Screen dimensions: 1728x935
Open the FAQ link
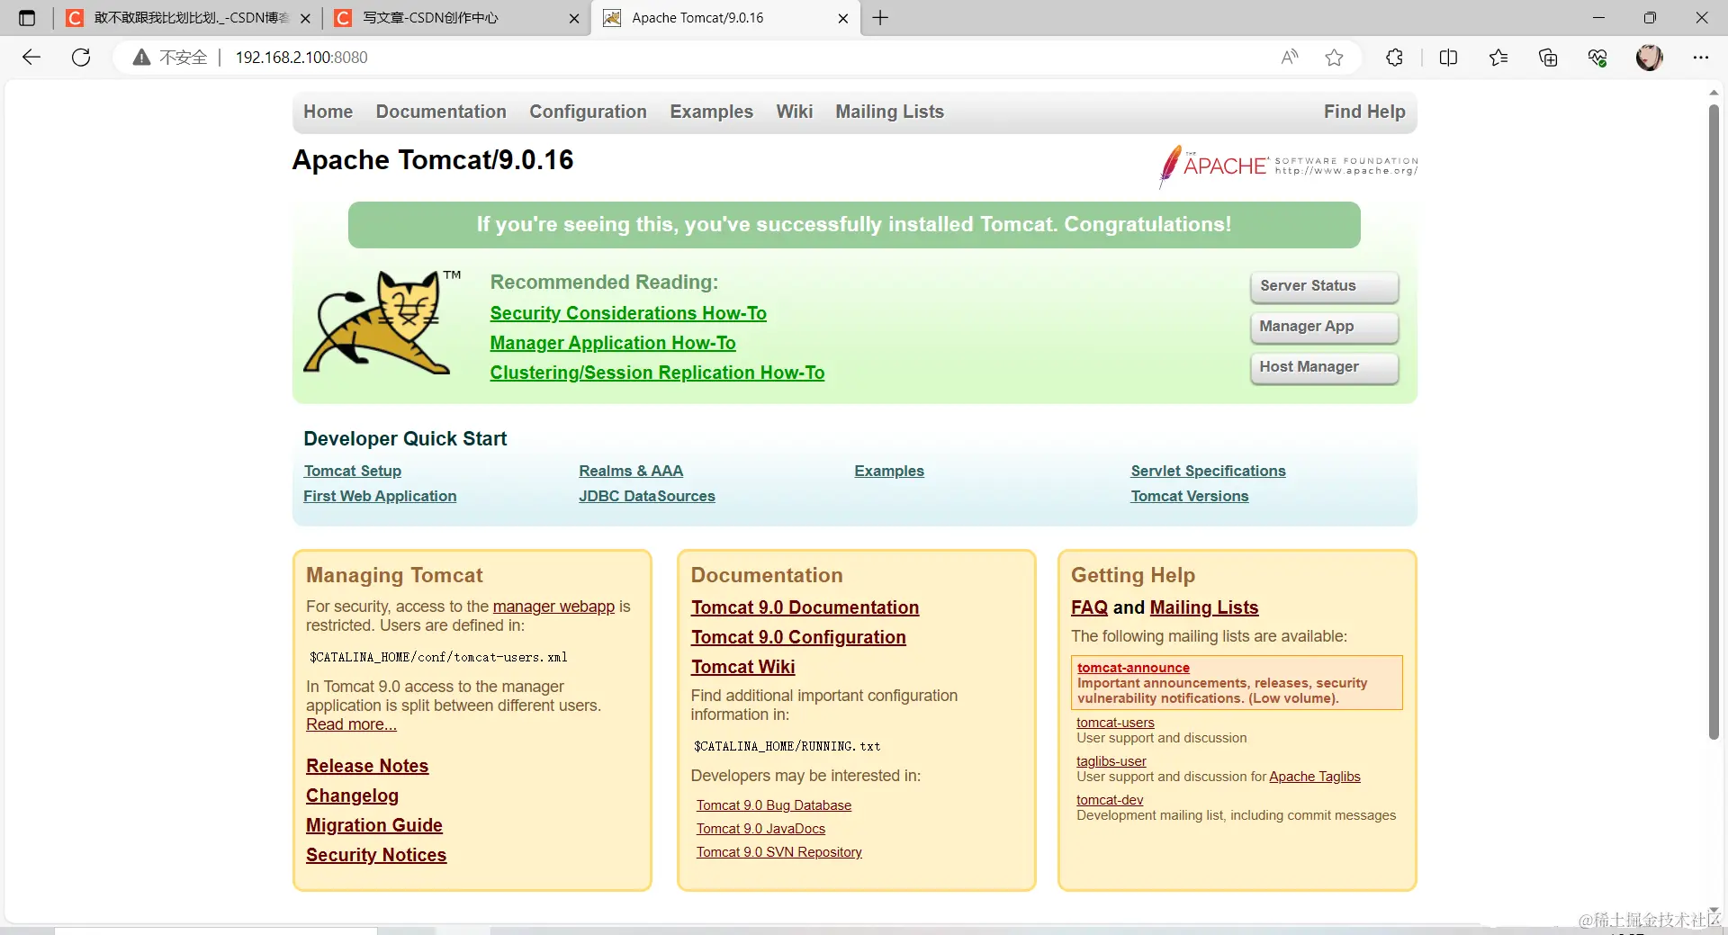(x=1089, y=607)
